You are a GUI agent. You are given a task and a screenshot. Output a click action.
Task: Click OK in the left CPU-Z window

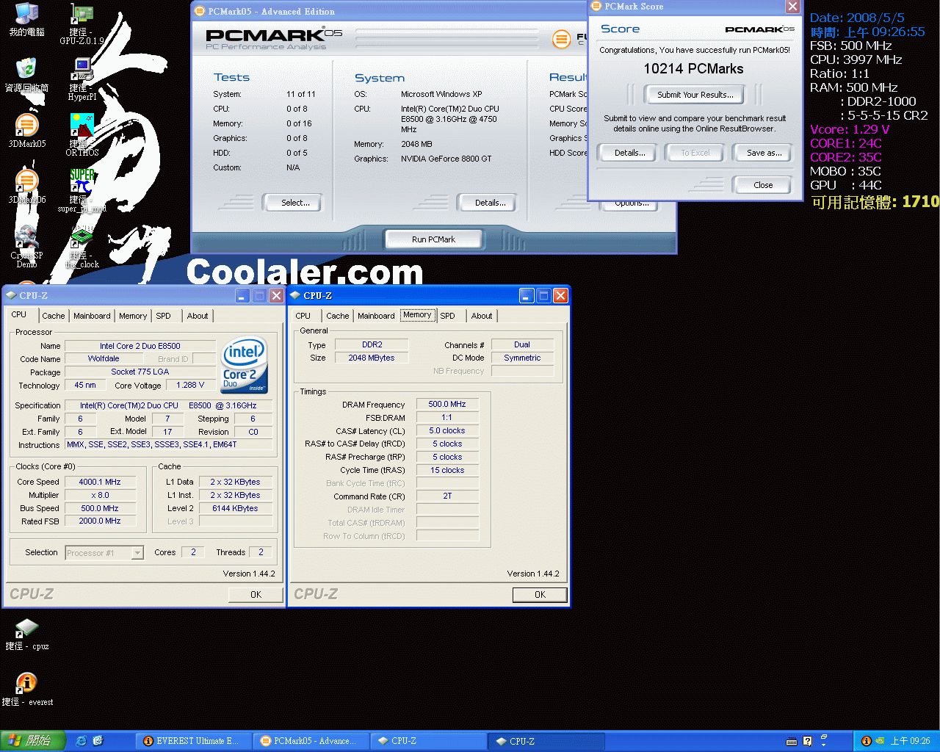[256, 595]
